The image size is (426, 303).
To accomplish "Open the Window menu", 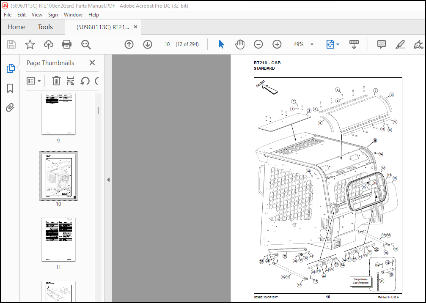I will pyautogui.click(x=73, y=15).
